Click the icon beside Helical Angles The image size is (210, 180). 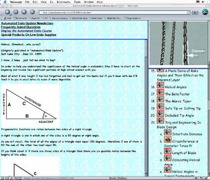click(x=160, y=85)
